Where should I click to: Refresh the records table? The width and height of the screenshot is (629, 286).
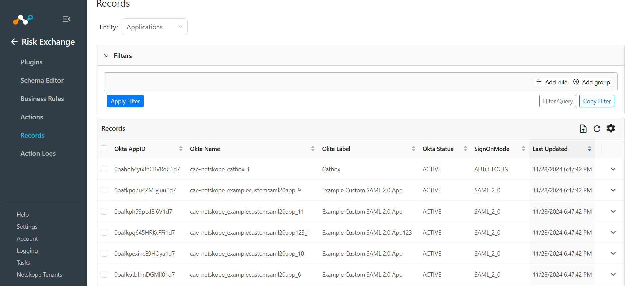597,129
